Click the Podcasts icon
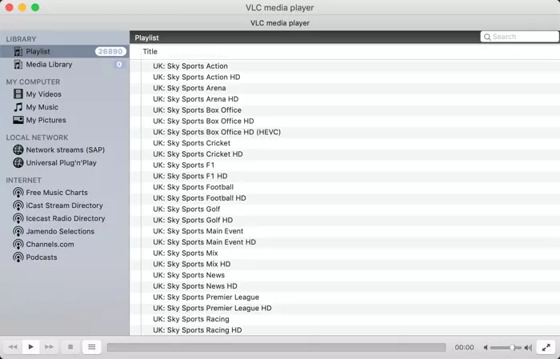The image size is (560, 359). (x=18, y=257)
